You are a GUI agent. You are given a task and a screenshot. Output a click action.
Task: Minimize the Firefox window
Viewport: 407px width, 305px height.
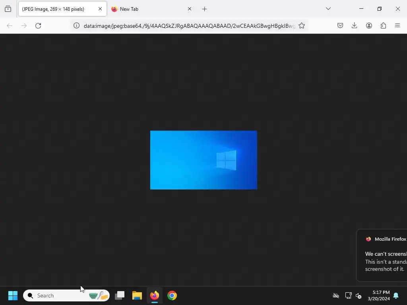click(361, 9)
